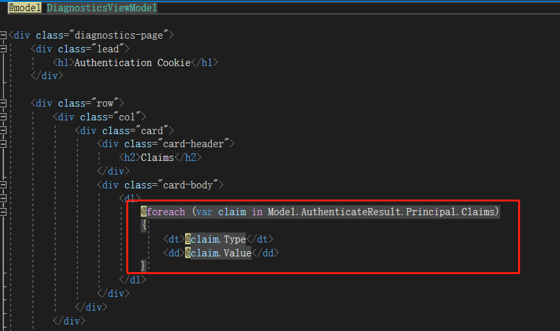Viewport: 560px width, 331px height.
Task: Click the DiagnosticsViewModel type name
Action: pyautogui.click(x=102, y=7)
